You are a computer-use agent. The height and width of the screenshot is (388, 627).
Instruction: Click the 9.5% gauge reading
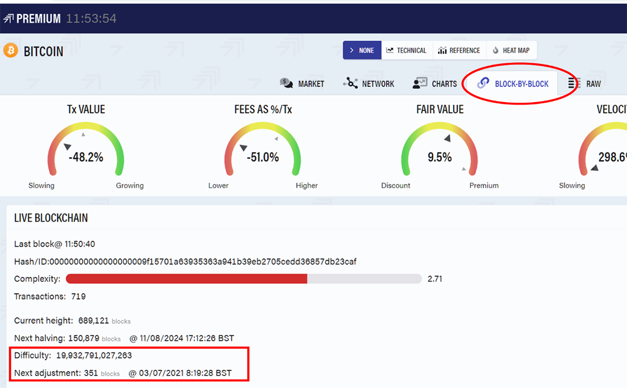(x=440, y=157)
